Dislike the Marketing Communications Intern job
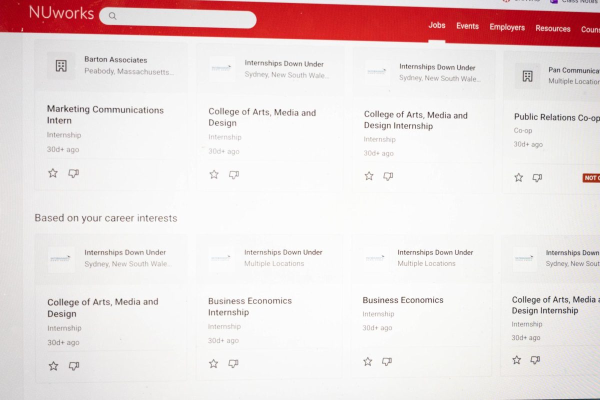Screen dimensions: 600x400 tap(73, 173)
